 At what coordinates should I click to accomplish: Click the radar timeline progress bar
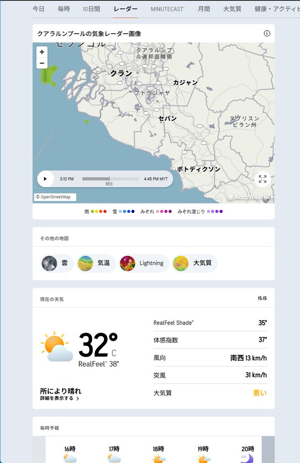click(110, 179)
